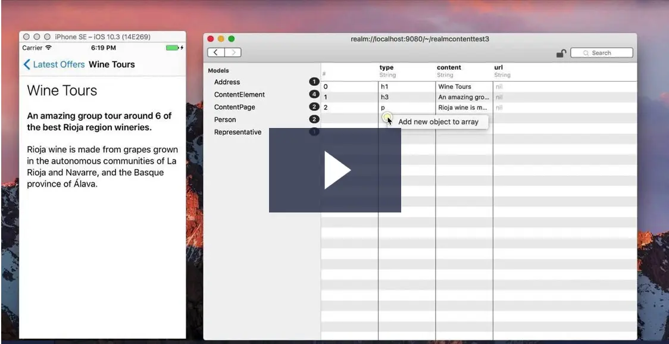This screenshot has height=344, width=669.
Task: Click the iPhone SE simulator title bar
Action: (102, 37)
